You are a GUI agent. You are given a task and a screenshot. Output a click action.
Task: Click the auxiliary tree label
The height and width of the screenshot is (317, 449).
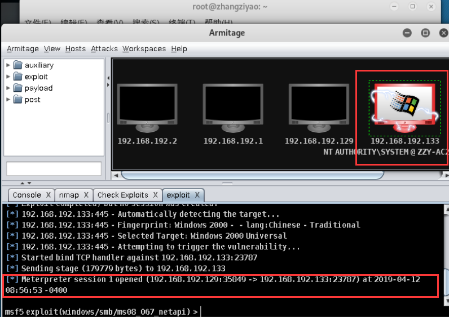pos(39,65)
